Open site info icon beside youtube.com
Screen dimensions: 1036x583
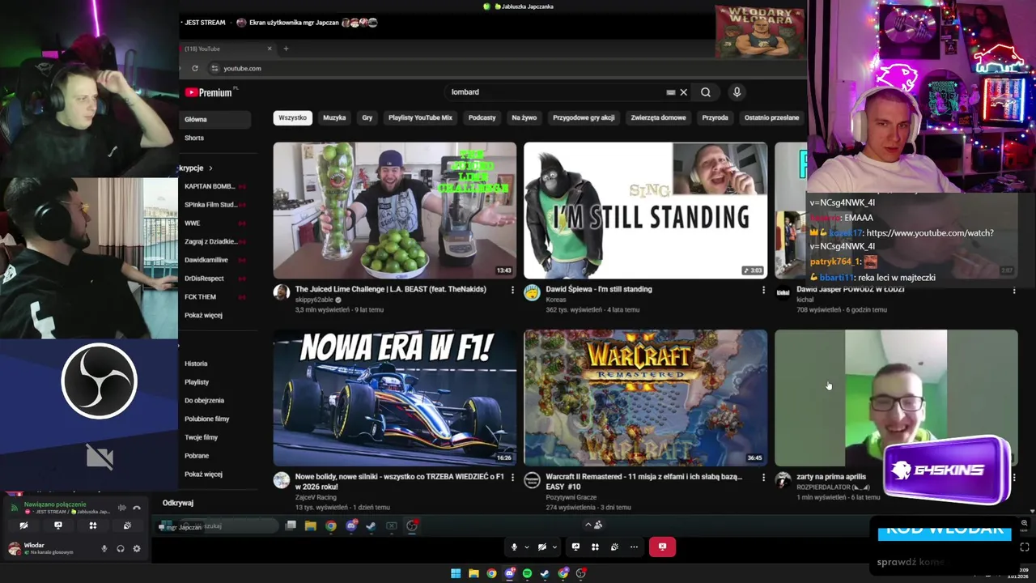(214, 68)
